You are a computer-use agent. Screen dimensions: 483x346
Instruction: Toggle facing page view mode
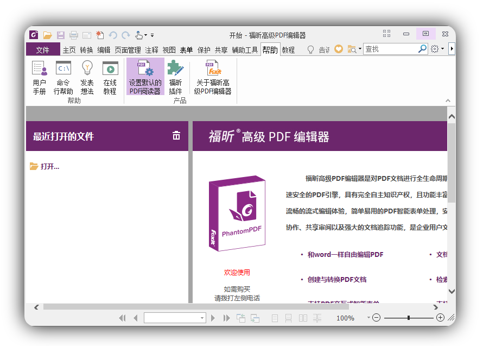click(303, 318)
